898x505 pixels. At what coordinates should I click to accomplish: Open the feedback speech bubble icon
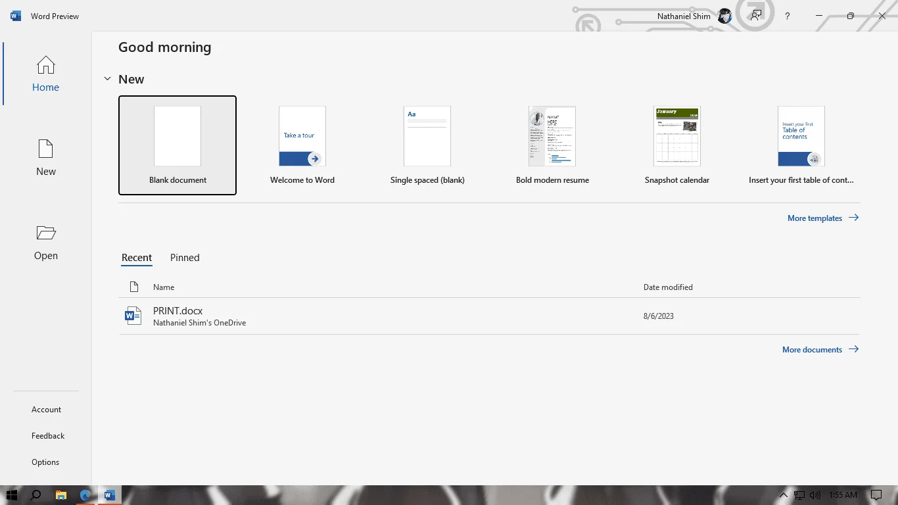[756, 16]
